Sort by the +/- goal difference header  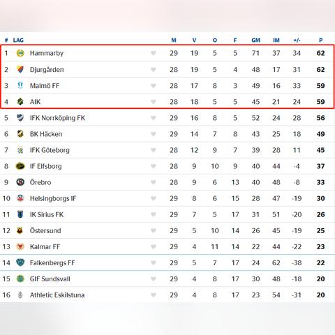297,40
